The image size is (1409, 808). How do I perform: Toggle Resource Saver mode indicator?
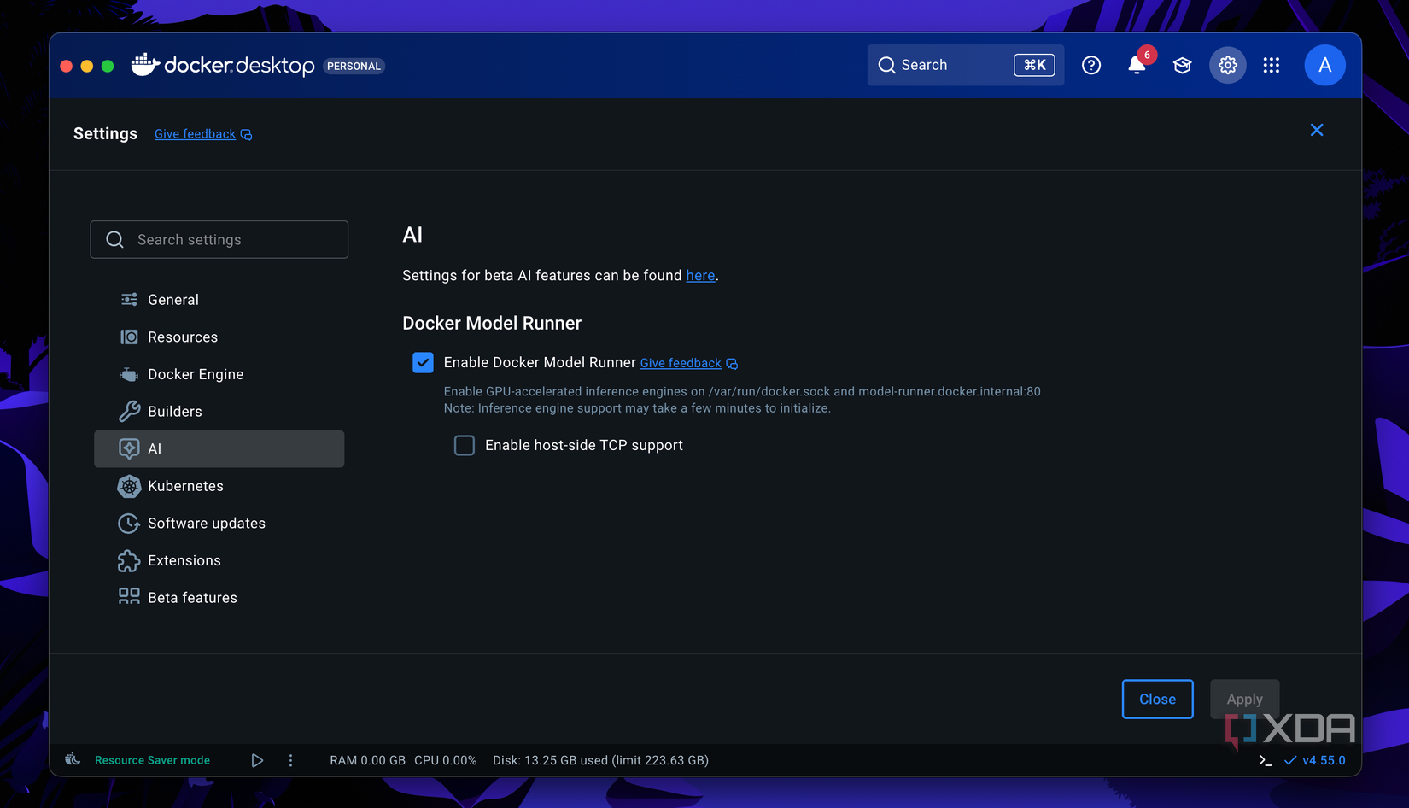pyautogui.click(x=152, y=759)
